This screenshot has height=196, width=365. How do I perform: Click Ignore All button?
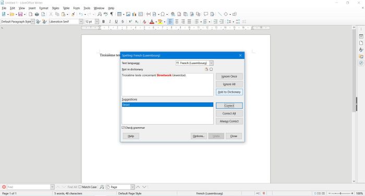coord(229,84)
